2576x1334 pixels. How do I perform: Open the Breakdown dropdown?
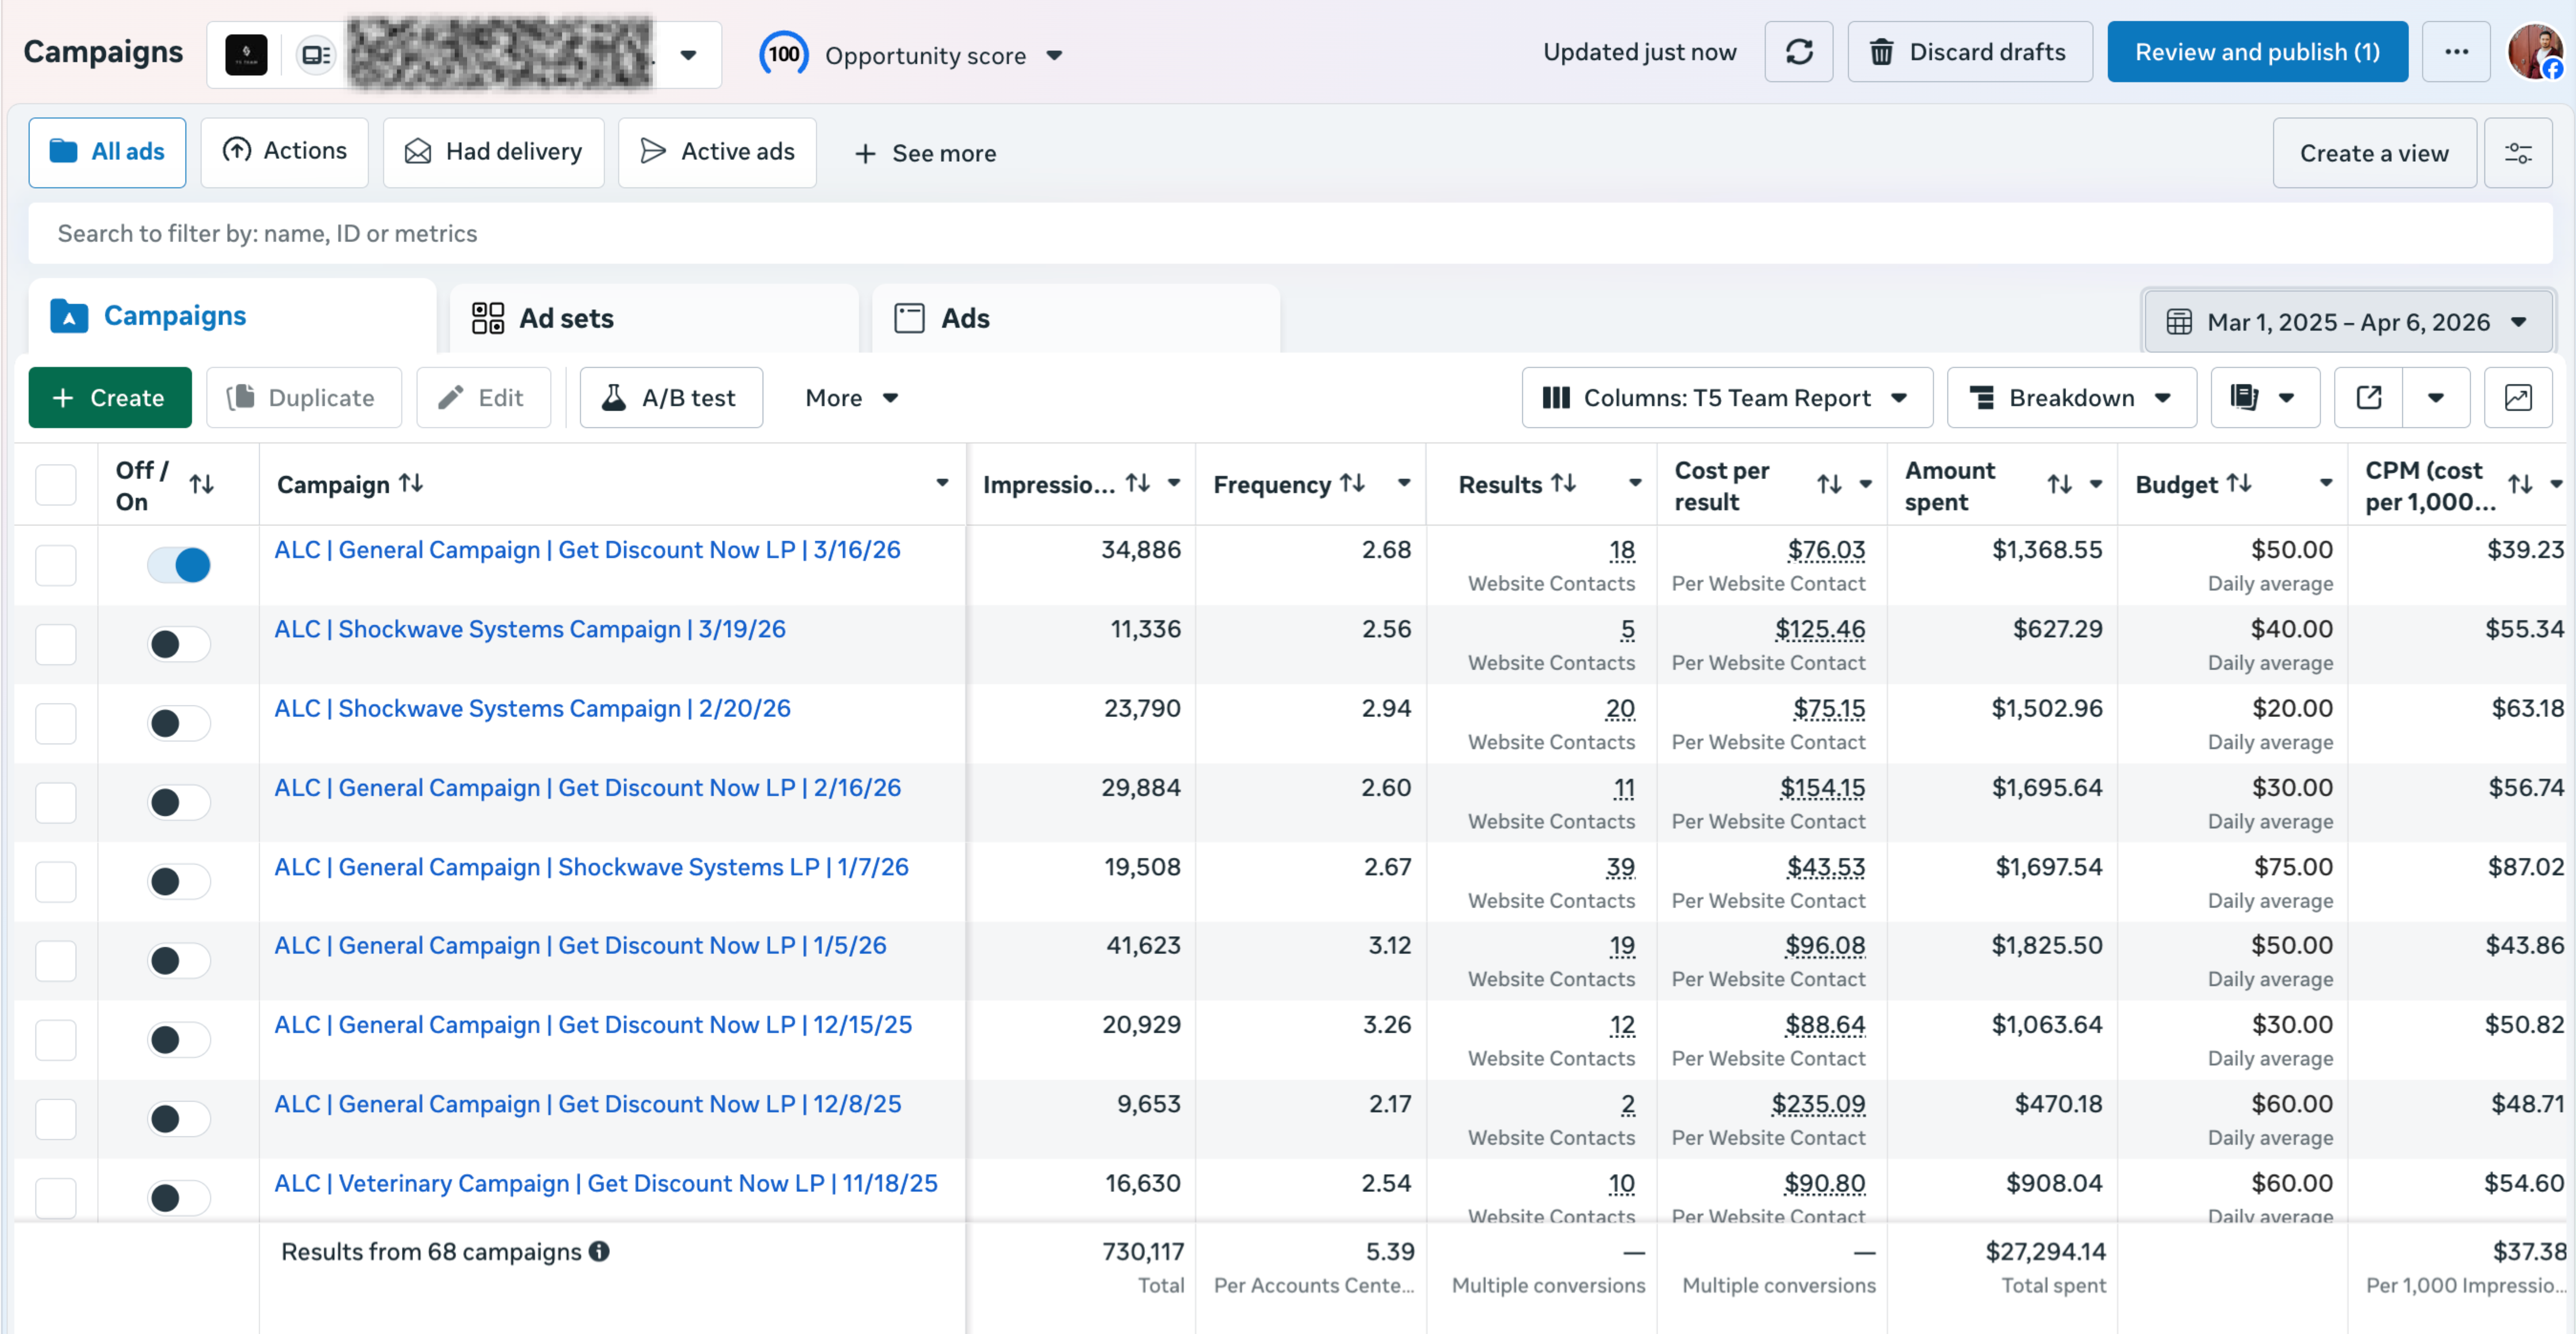(2071, 398)
